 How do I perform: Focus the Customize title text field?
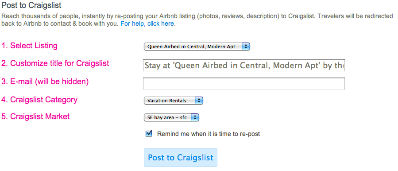point(243,66)
